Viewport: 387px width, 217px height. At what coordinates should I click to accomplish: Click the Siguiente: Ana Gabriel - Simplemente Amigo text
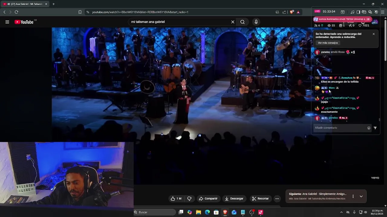pos(317,194)
